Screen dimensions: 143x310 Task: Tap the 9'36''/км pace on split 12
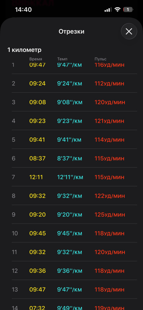coord(69,271)
